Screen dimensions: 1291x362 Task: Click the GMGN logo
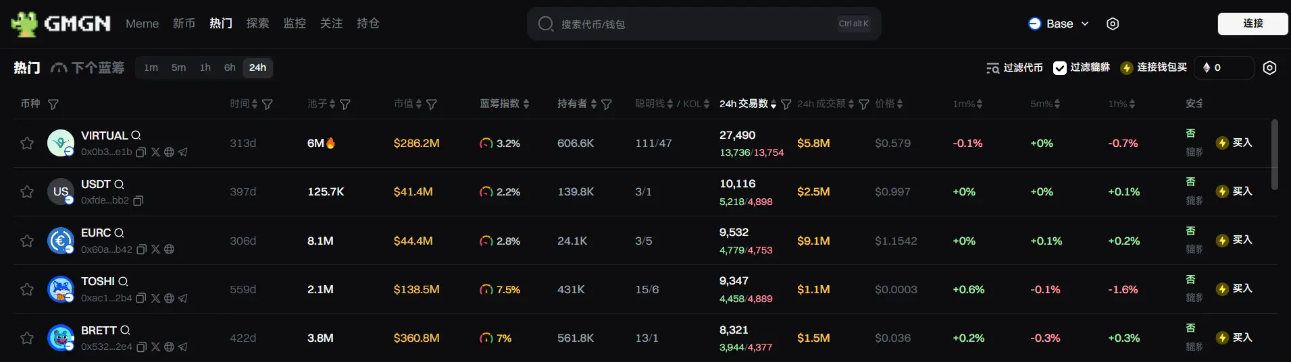61,24
